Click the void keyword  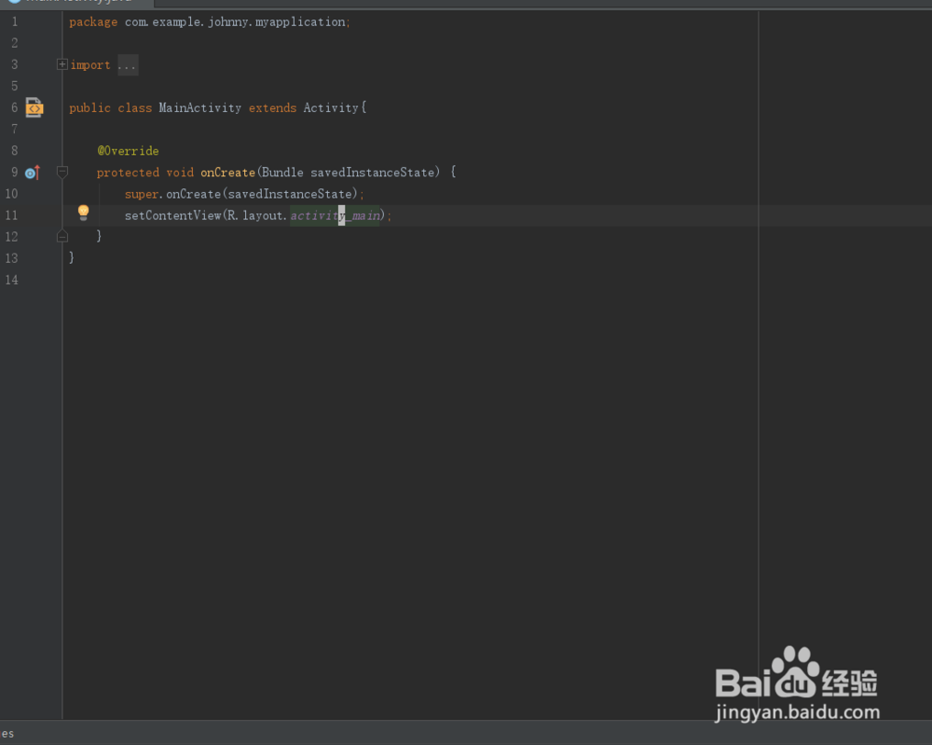pyautogui.click(x=180, y=172)
